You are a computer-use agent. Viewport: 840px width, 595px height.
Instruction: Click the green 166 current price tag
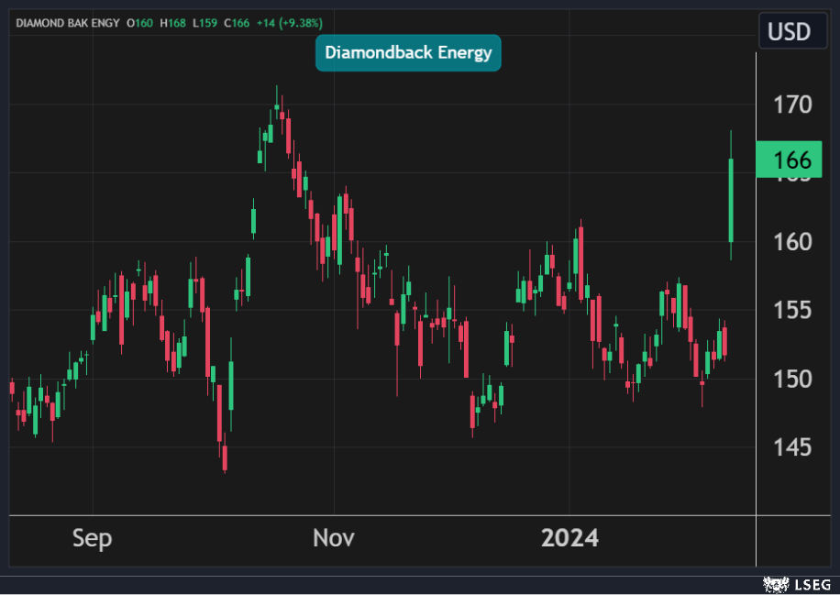[x=789, y=160]
